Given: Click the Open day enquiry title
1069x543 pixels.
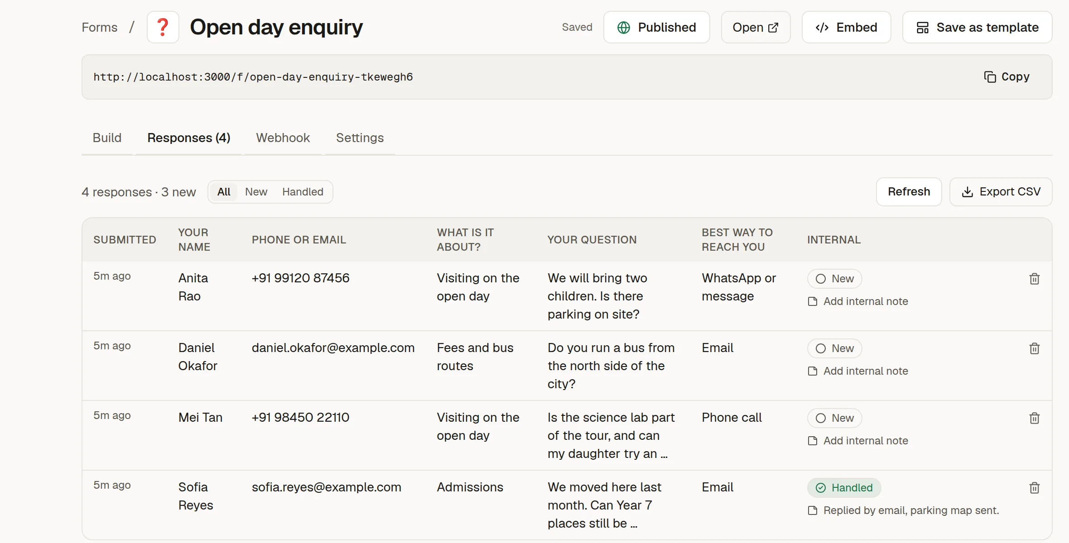Looking at the screenshot, I should pos(276,27).
